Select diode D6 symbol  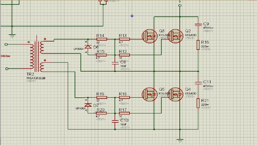tap(88, 47)
